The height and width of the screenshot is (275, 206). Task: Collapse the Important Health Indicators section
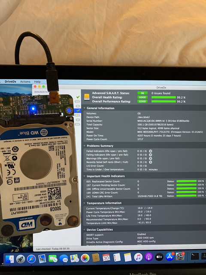click(85, 176)
